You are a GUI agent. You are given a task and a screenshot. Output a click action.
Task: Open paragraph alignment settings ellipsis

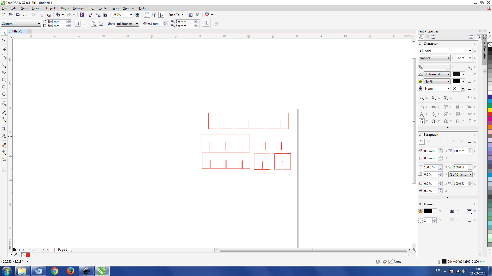pos(469,142)
